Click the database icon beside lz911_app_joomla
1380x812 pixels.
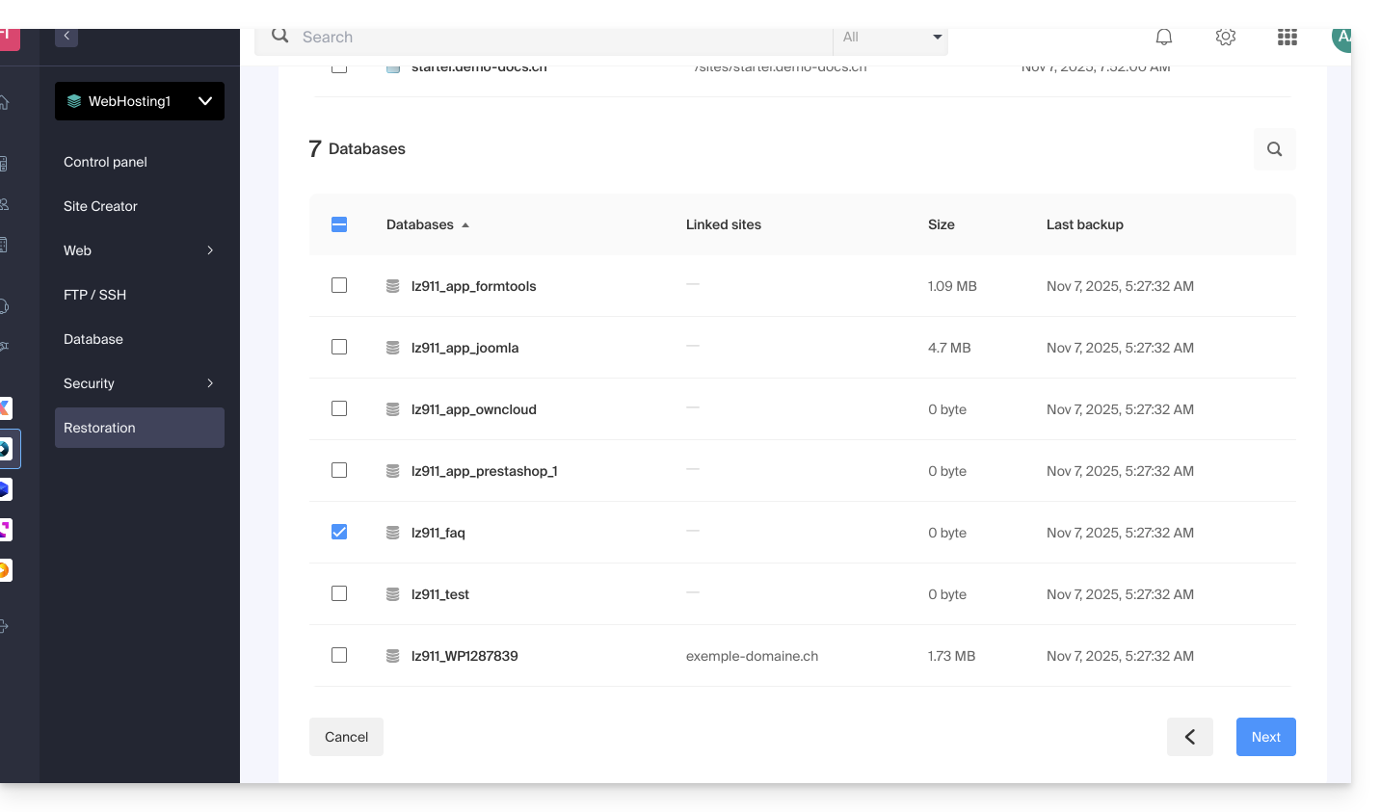tap(393, 348)
